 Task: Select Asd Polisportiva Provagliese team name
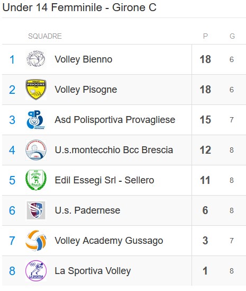coord(115,120)
